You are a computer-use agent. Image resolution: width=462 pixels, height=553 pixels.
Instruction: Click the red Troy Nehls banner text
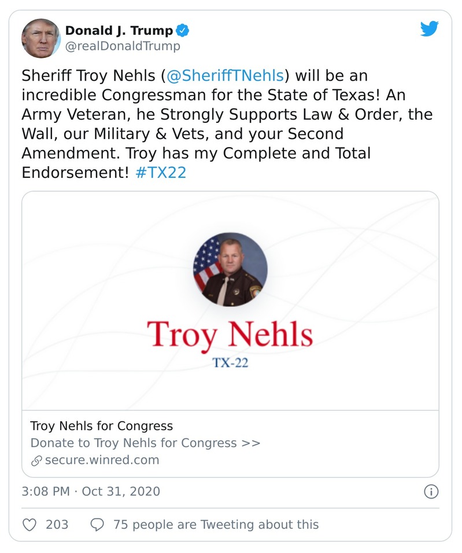click(230, 335)
